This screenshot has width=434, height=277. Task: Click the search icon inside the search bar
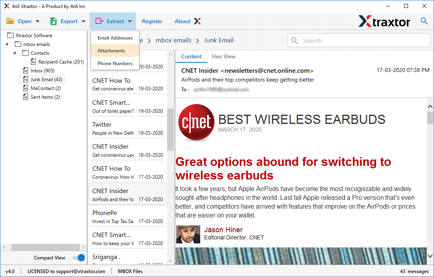[x=295, y=40]
